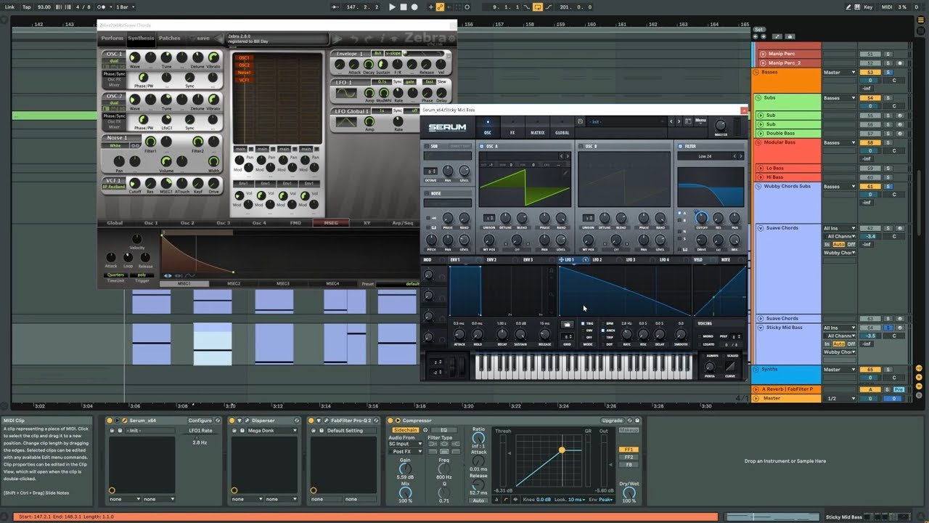Click the FX tab in Serum header
The image size is (929, 523).
click(x=512, y=127)
